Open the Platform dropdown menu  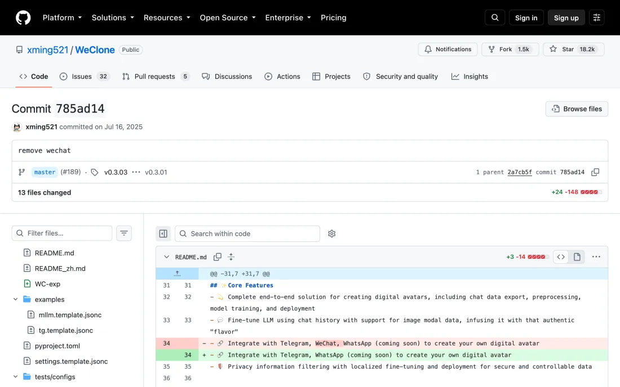pos(62,18)
